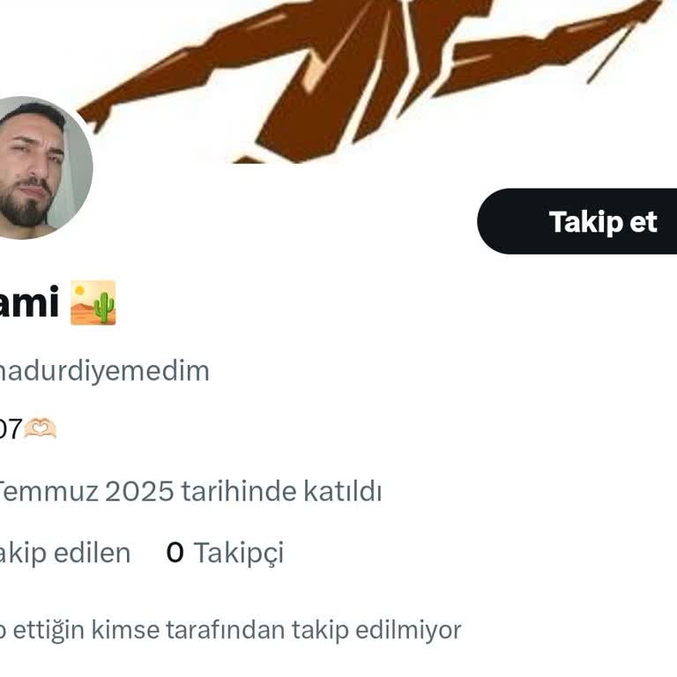The image size is (677, 677).
Task: Click the username handle ending in durdiyemedim
Action: click(104, 370)
